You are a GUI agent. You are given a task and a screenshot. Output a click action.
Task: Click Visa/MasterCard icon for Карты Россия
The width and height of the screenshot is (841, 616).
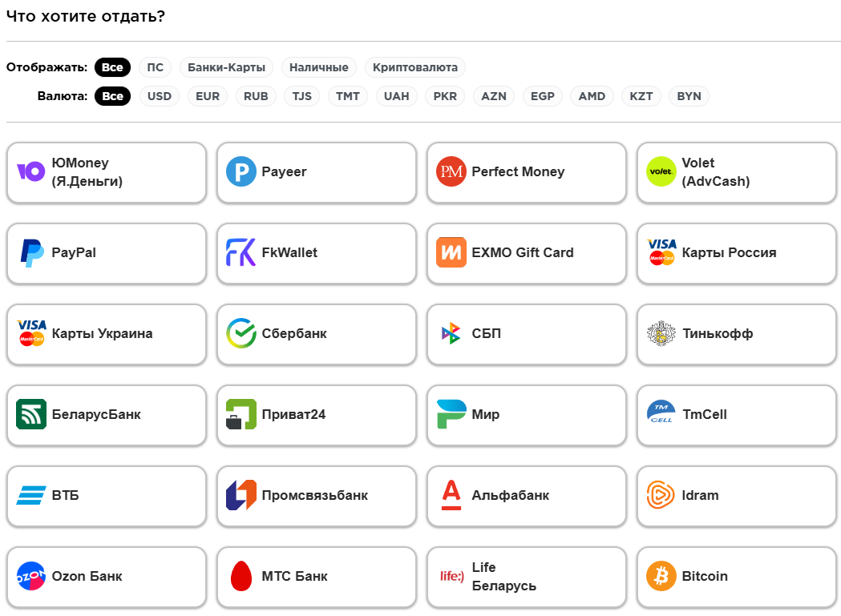coord(661,252)
